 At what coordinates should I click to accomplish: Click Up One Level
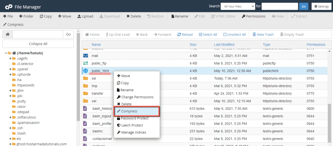click(118, 35)
